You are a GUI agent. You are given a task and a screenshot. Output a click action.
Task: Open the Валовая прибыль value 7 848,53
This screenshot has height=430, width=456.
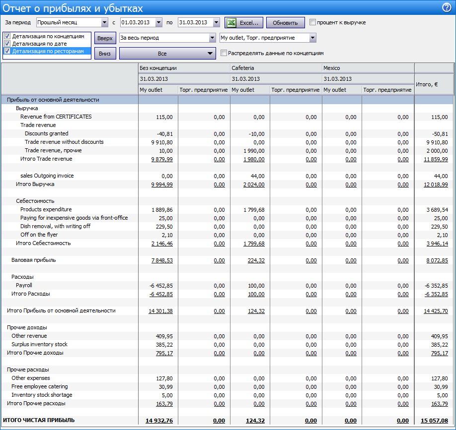coord(162,260)
